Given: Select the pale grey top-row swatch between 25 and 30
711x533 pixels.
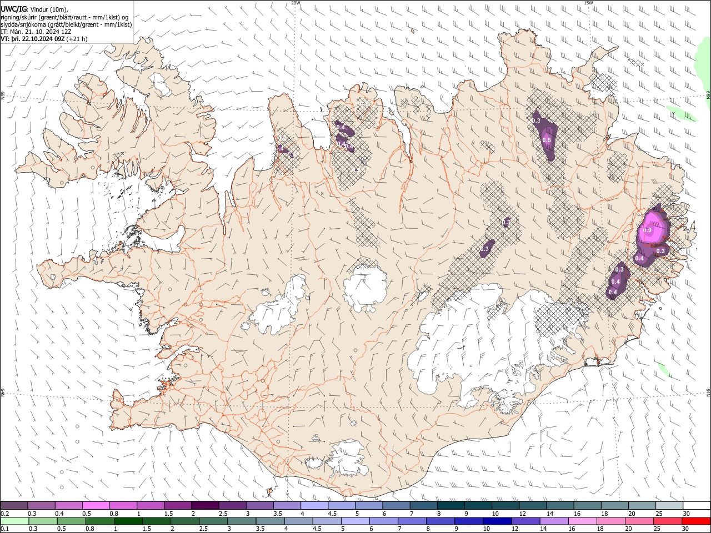Looking at the screenshot, I should 670,505.
